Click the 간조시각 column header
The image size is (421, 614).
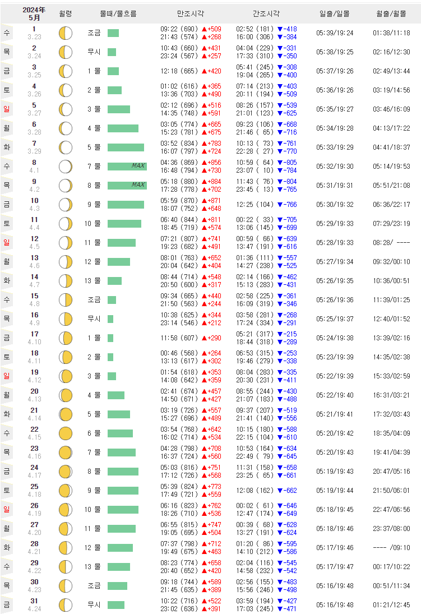[x=266, y=13]
